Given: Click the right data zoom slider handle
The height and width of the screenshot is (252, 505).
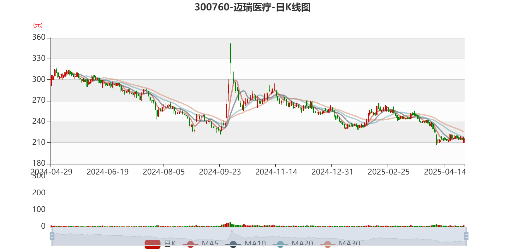Looking at the screenshot, I should (466, 236).
